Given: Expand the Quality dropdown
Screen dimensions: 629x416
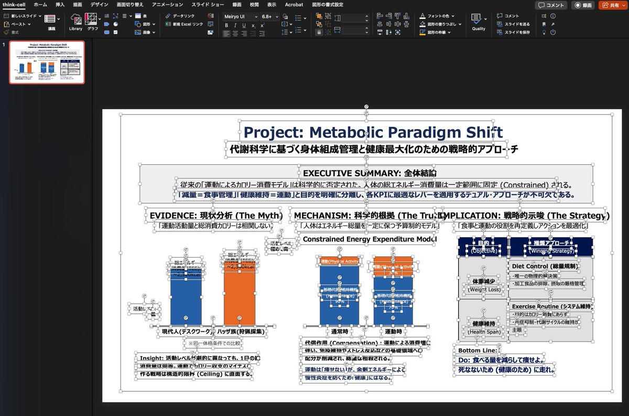Looking at the screenshot, I should [x=485, y=19].
